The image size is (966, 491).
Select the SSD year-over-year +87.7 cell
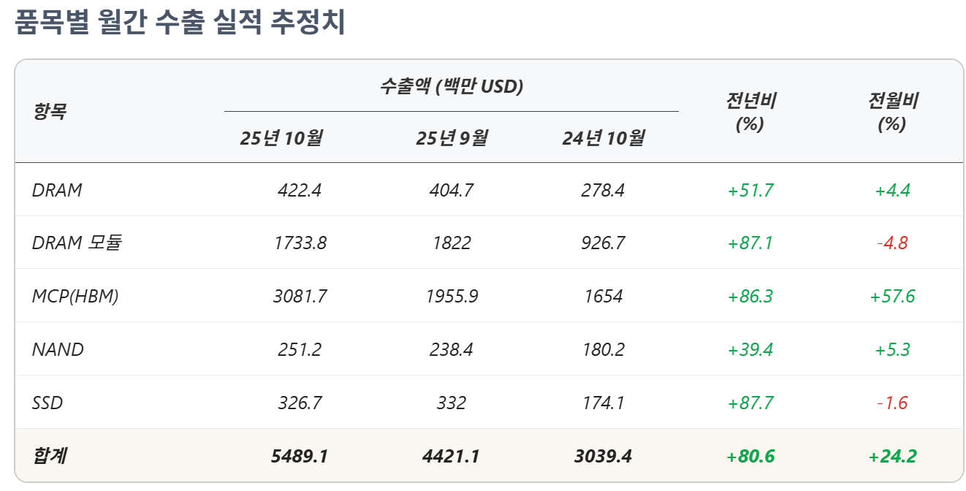pos(750,403)
